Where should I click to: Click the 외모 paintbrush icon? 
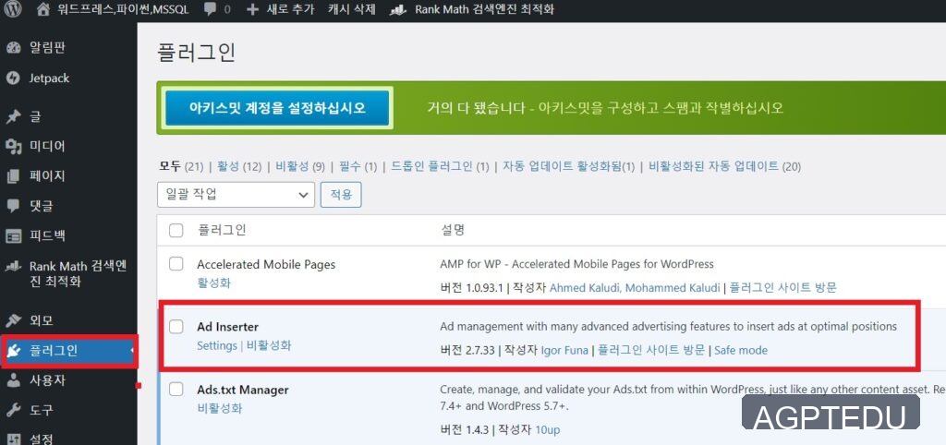point(13,320)
